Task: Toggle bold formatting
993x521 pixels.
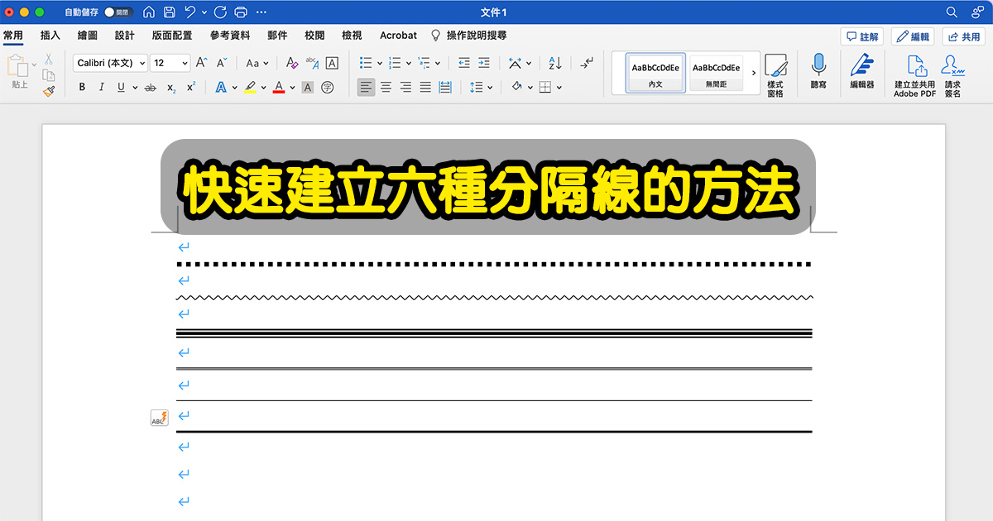Action: point(81,87)
